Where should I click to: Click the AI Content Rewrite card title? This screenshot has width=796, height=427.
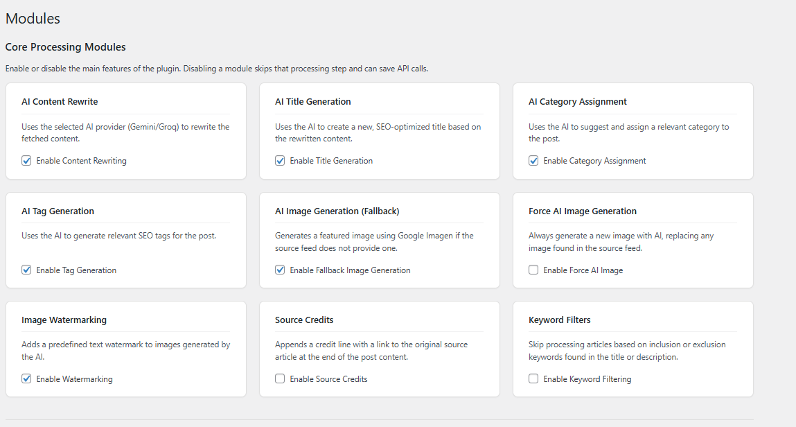click(x=60, y=102)
